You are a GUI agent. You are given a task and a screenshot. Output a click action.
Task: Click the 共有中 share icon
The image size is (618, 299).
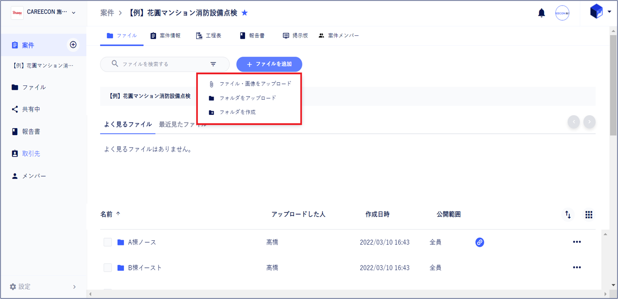click(x=15, y=110)
